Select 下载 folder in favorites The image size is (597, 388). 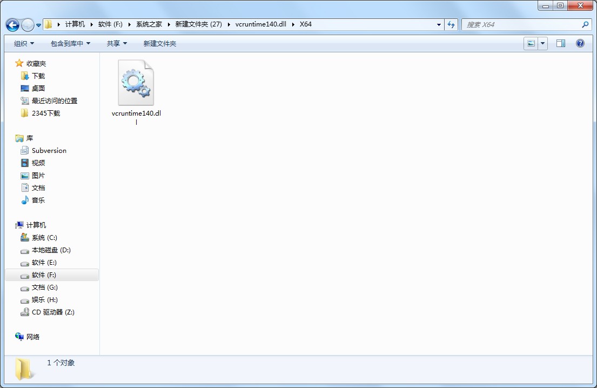pyautogui.click(x=38, y=76)
